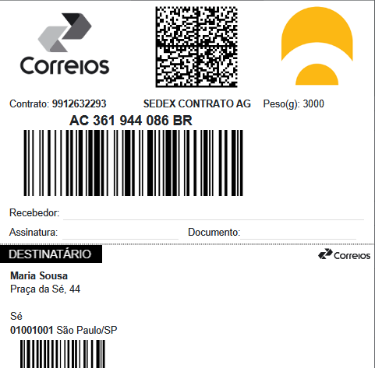
Task: Click recipient name Maria Sousa
Action: click(39, 275)
